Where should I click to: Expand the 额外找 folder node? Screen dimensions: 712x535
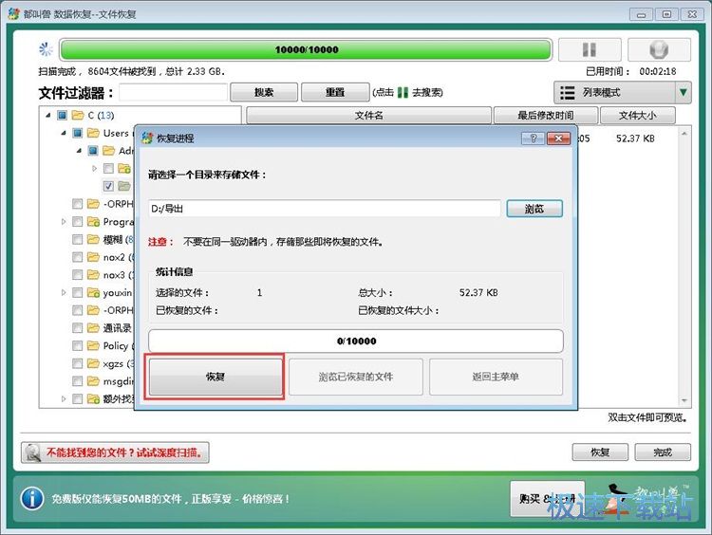[x=64, y=398]
